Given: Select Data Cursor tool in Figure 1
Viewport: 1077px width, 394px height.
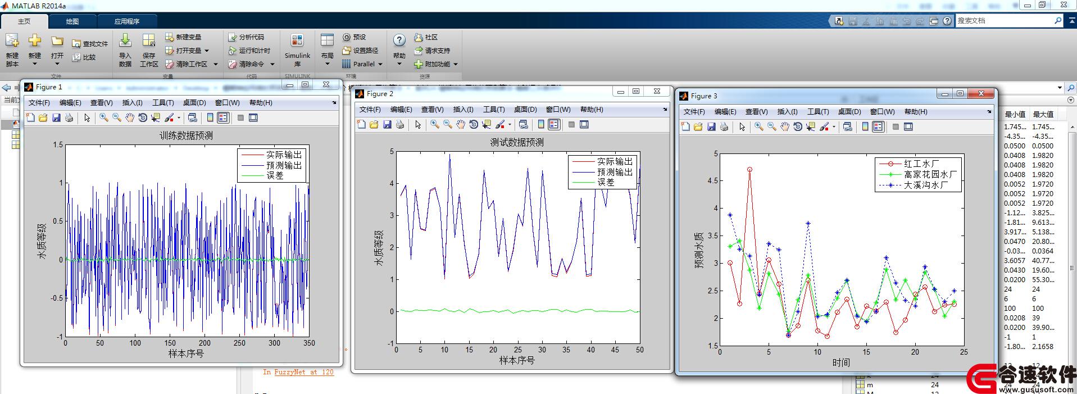Looking at the screenshot, I should [156, 117].
